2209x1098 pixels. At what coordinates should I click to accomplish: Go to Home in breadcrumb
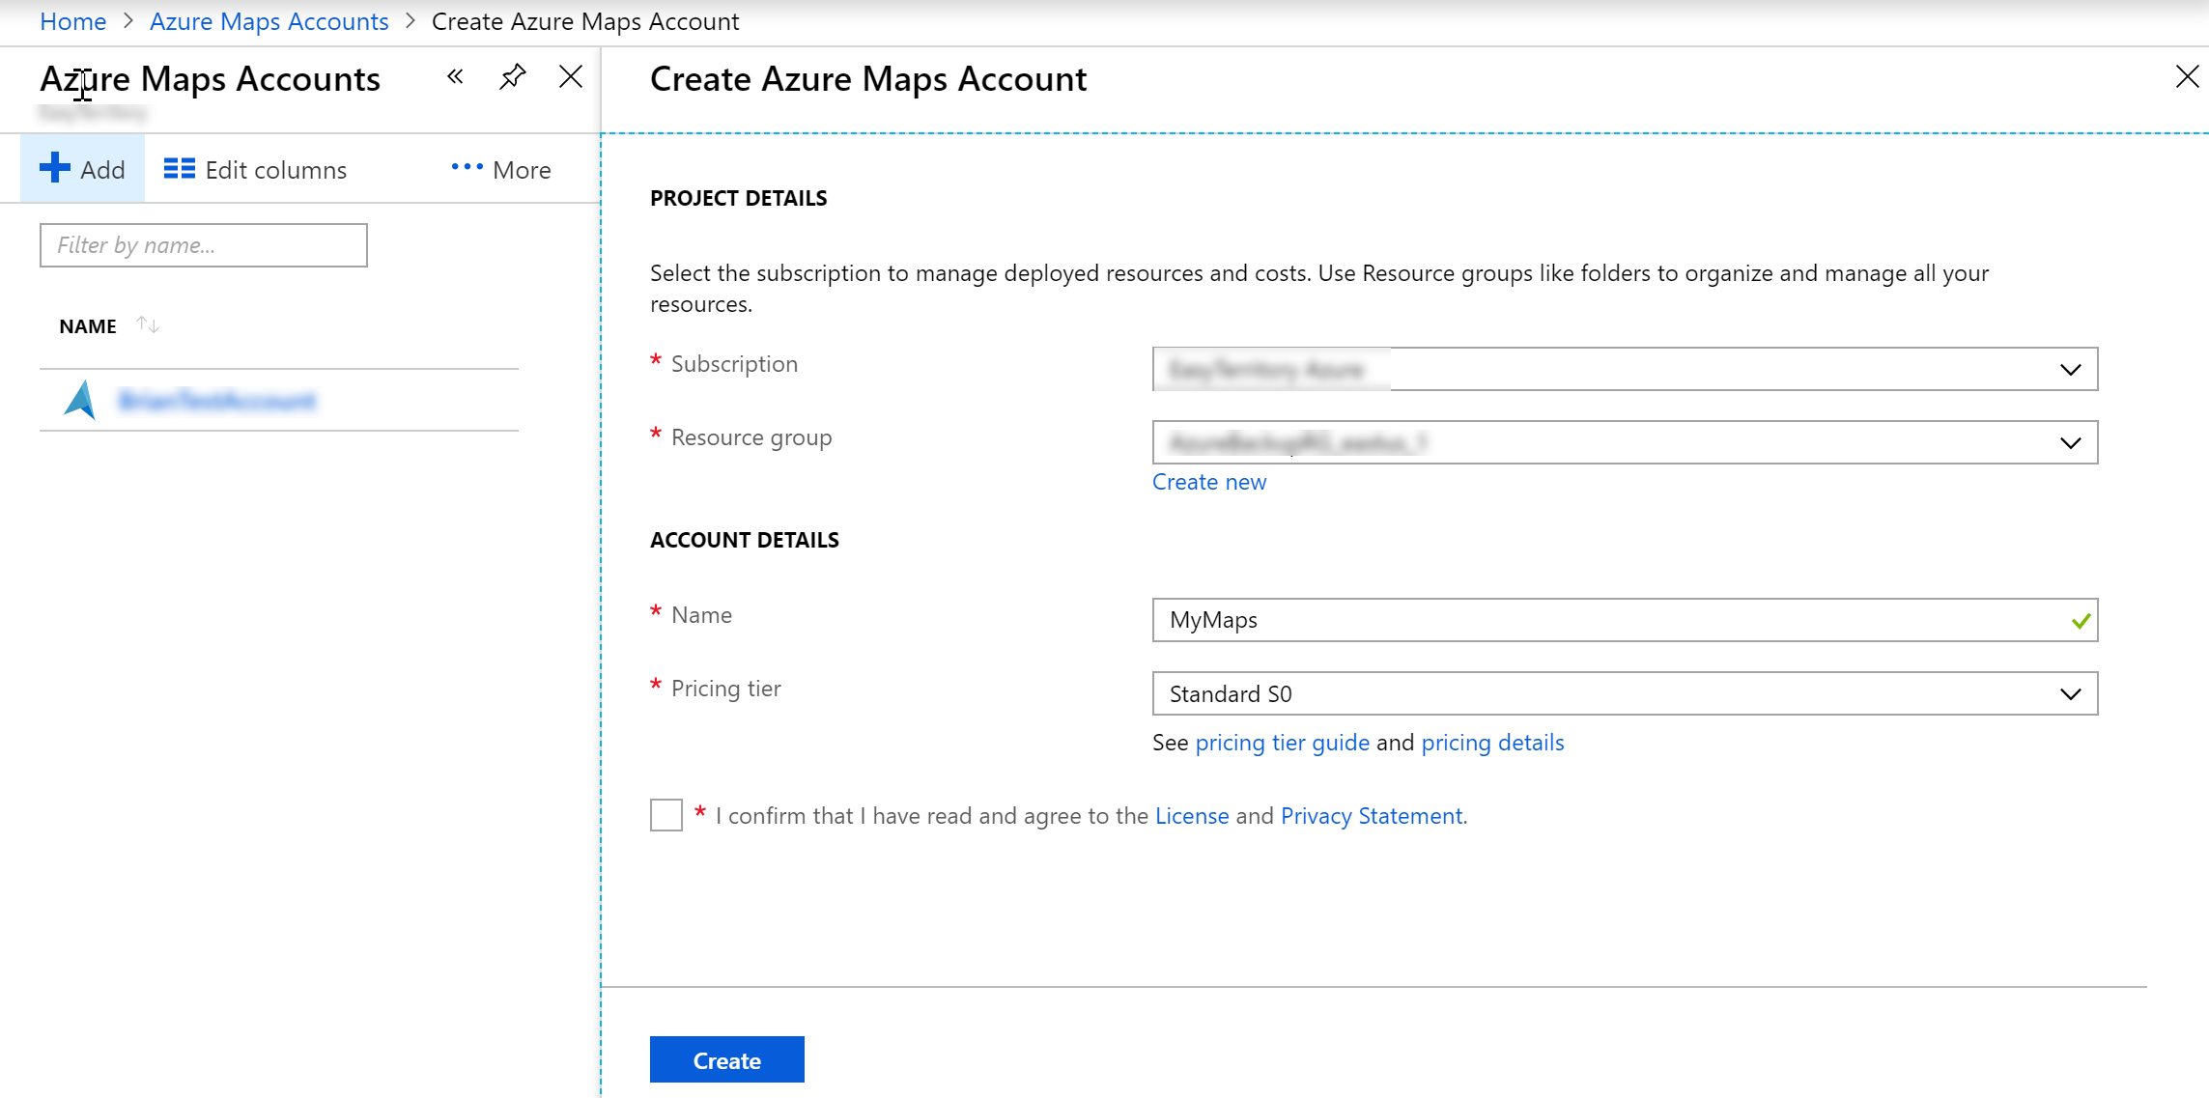tap(73, 21)
